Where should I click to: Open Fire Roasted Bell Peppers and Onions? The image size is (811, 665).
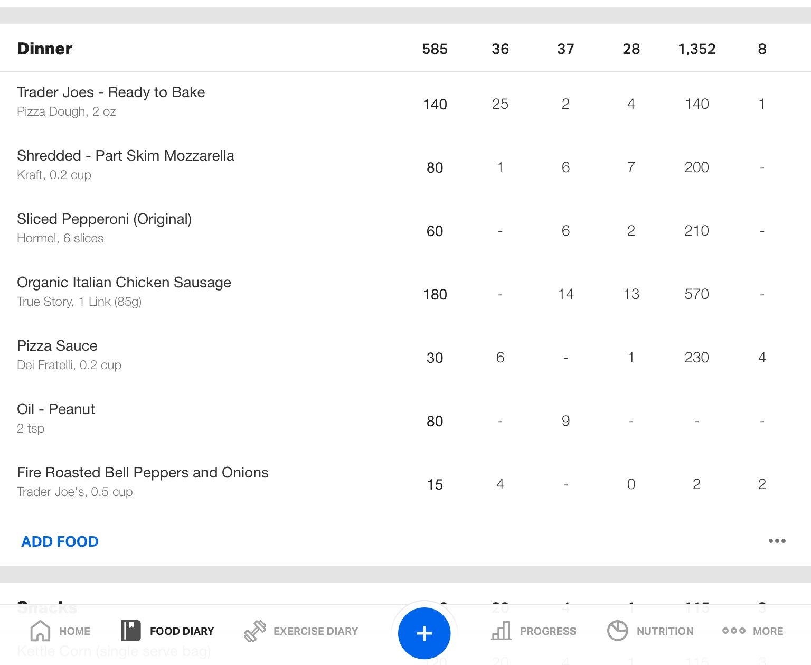405,484
